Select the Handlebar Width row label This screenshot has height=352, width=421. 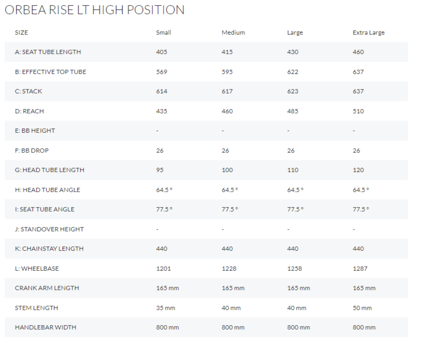pyautogui.click(x=45, y=327)
